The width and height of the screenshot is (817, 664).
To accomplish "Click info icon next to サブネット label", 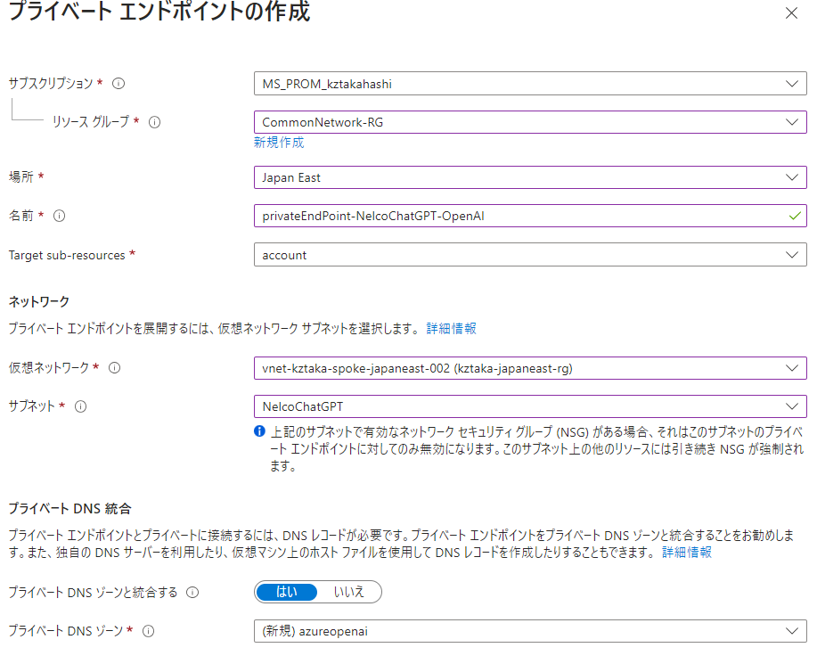I will (81, 406).
